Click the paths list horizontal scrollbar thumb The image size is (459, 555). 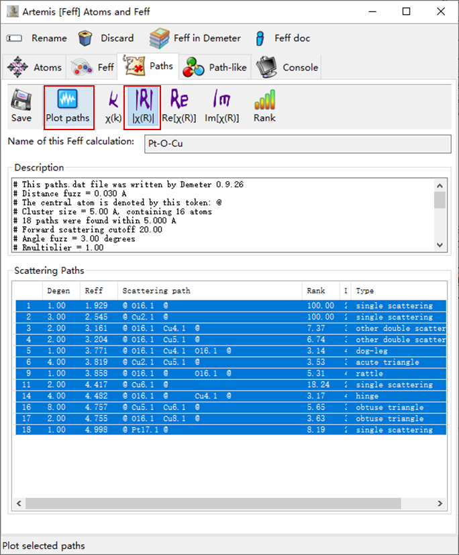[213, 503]
